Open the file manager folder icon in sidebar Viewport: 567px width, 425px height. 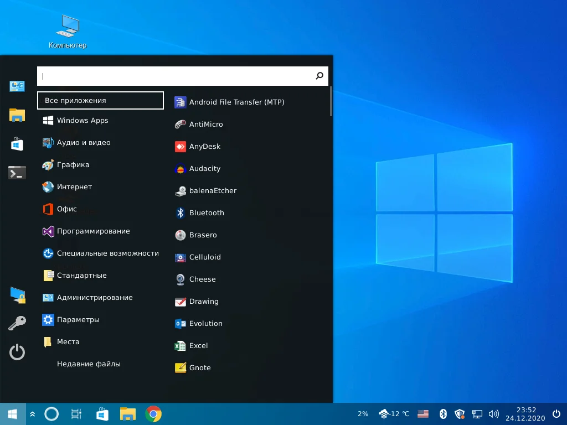(x=17, y=115)
